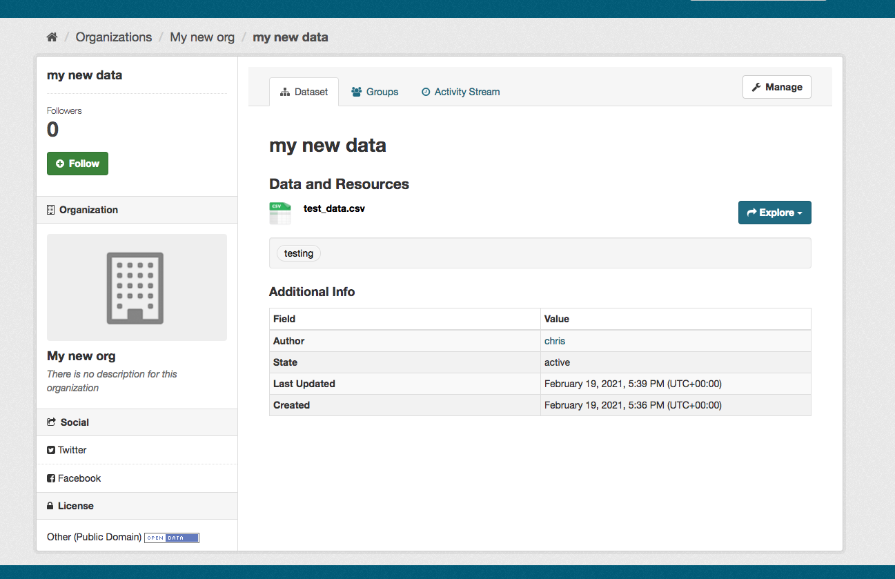Viewport: 895px width, 579px height.
Task: Open the test_data.csv file icon
Action: pos(280,213)
